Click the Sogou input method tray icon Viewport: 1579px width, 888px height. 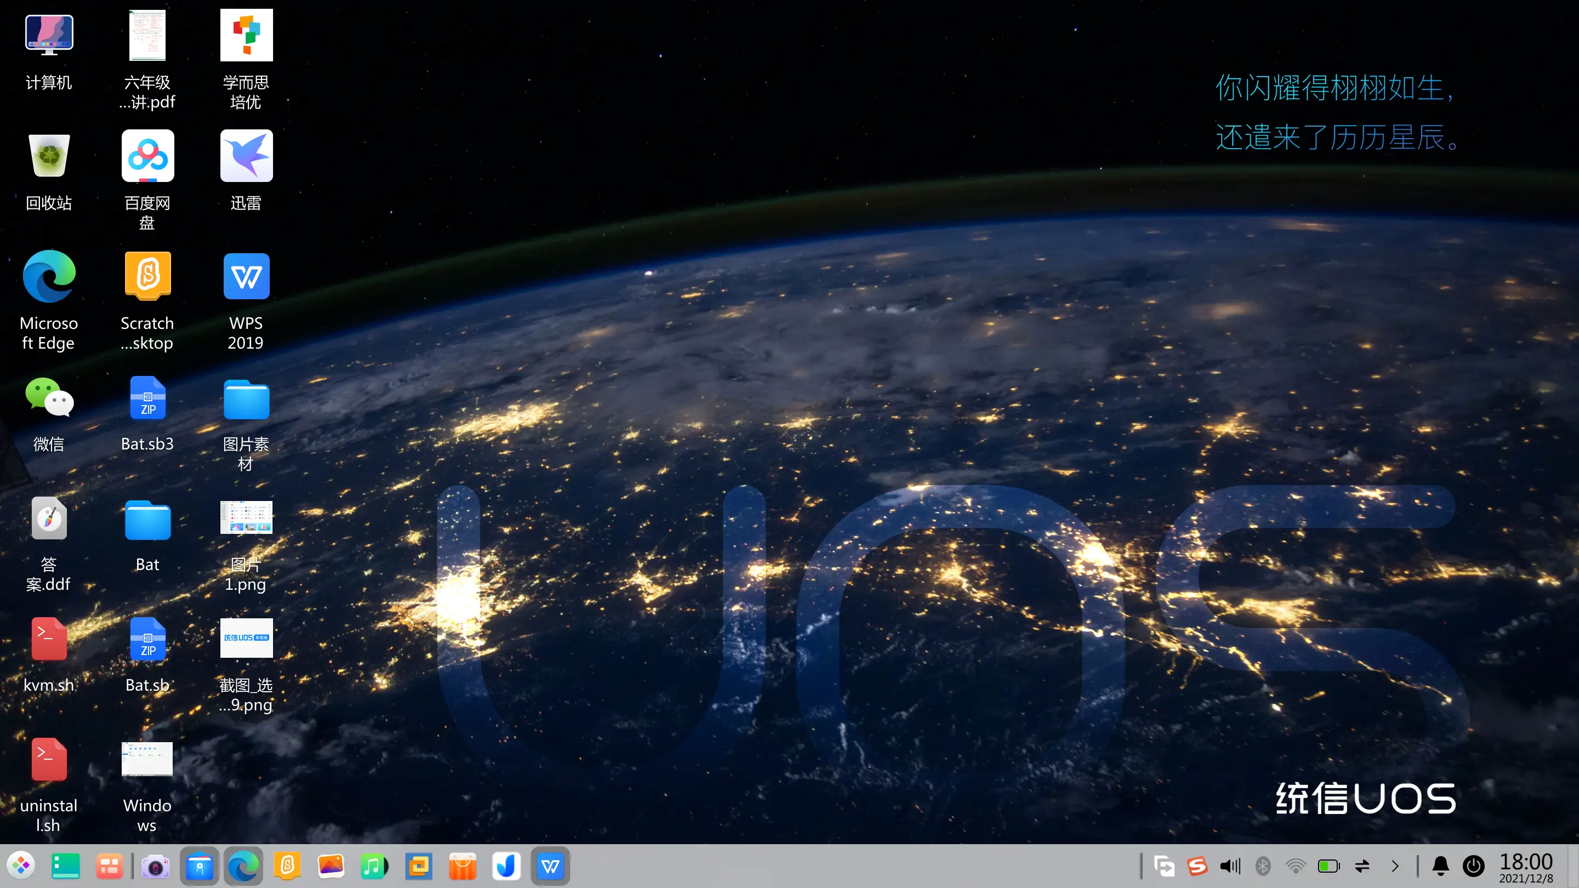tap(1196, 866)
